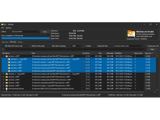Click the vertical scrollbar's up arrow in the file list
Screen dimensions: 160x120
(x=157, y=56)
